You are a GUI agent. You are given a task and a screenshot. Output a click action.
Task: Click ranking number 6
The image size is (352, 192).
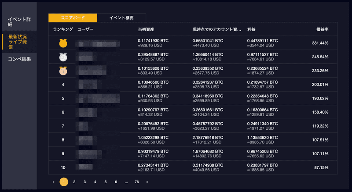[63, 112]
